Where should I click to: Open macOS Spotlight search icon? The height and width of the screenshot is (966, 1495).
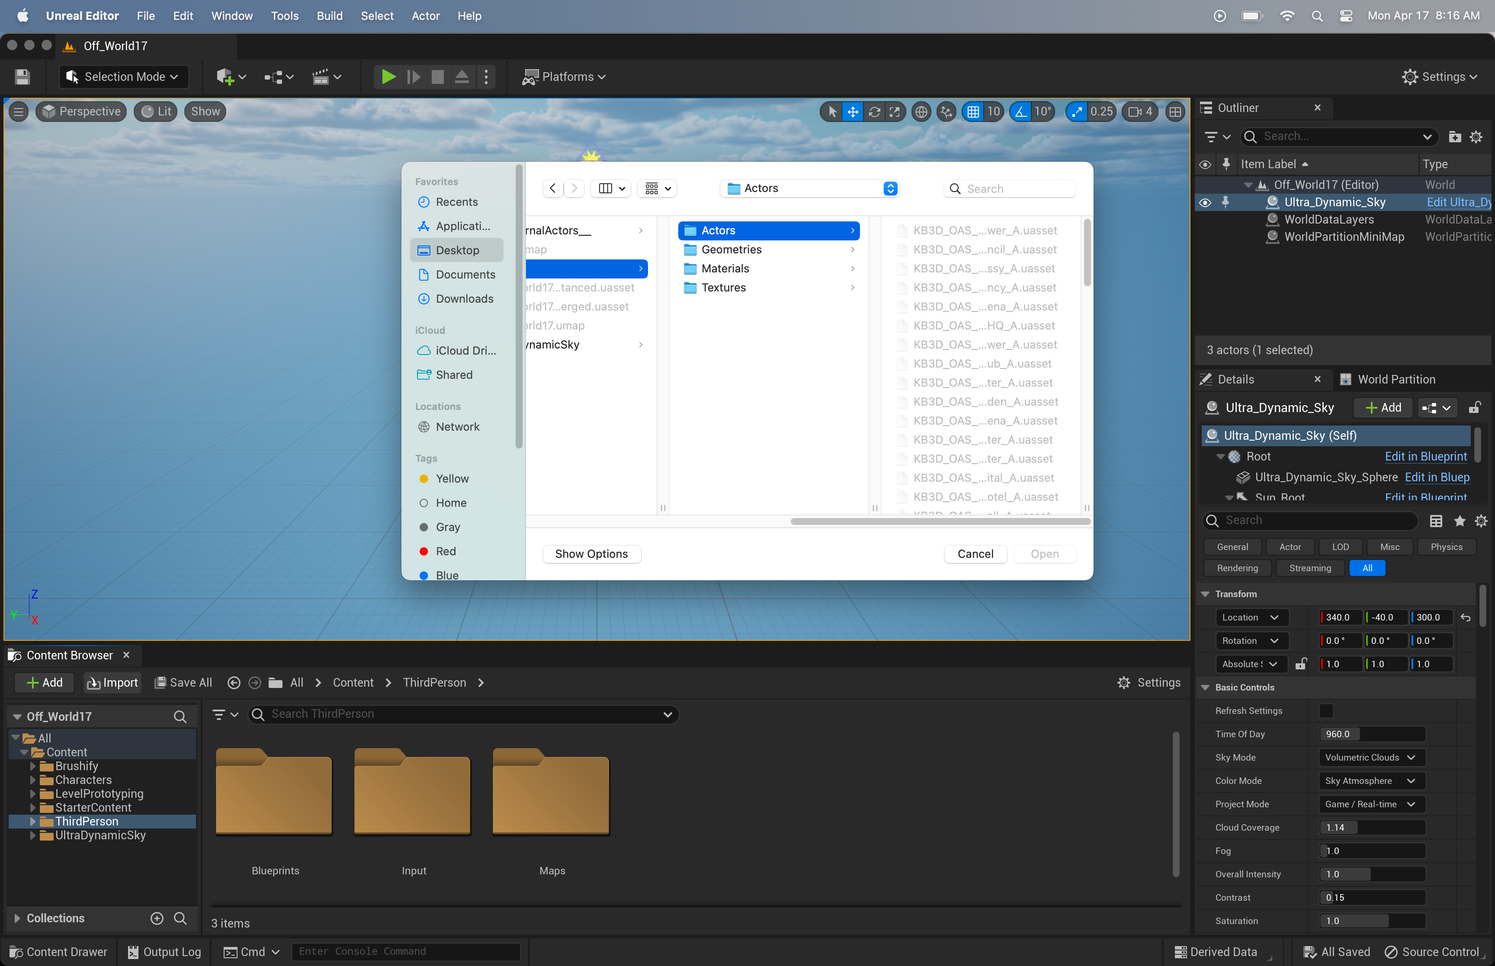coord(1317,16)
